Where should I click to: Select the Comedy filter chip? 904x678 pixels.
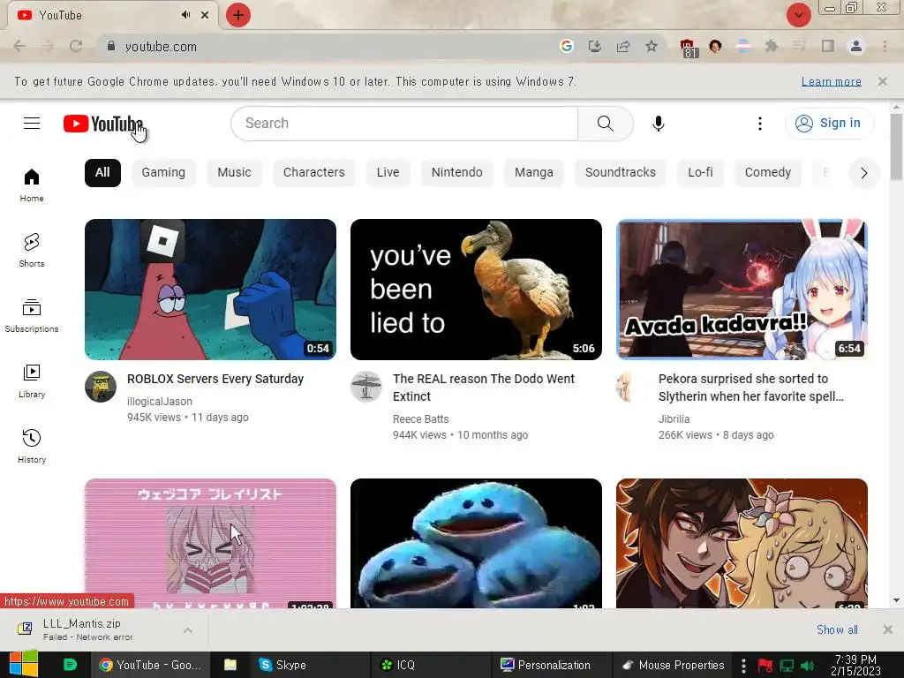[x=767, y=172]
